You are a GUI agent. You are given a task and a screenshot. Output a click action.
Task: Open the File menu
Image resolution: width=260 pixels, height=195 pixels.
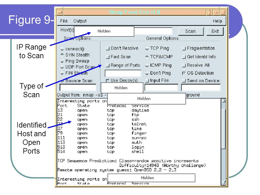pyautogui.click(x=64, y=21)
